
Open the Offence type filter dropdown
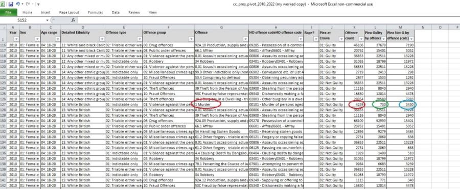(x=139, y=39)
